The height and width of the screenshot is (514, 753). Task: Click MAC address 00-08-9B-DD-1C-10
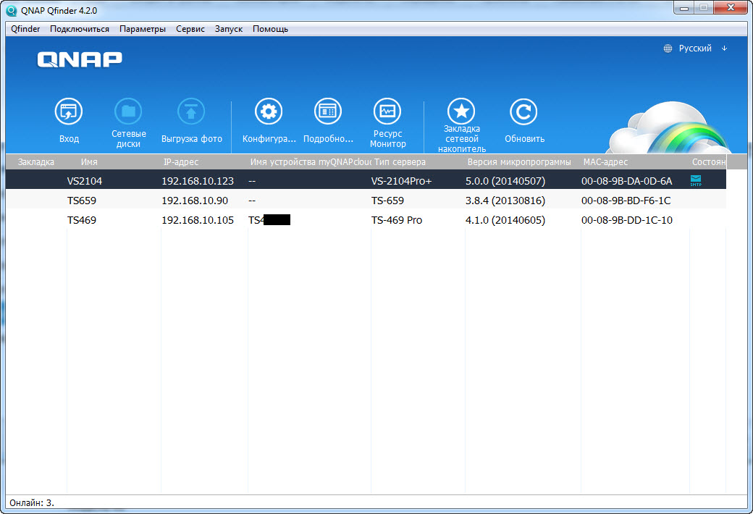click(x=627, y=221)
